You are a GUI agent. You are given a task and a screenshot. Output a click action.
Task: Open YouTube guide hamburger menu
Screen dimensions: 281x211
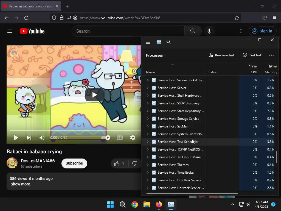(x=10, y=31)
